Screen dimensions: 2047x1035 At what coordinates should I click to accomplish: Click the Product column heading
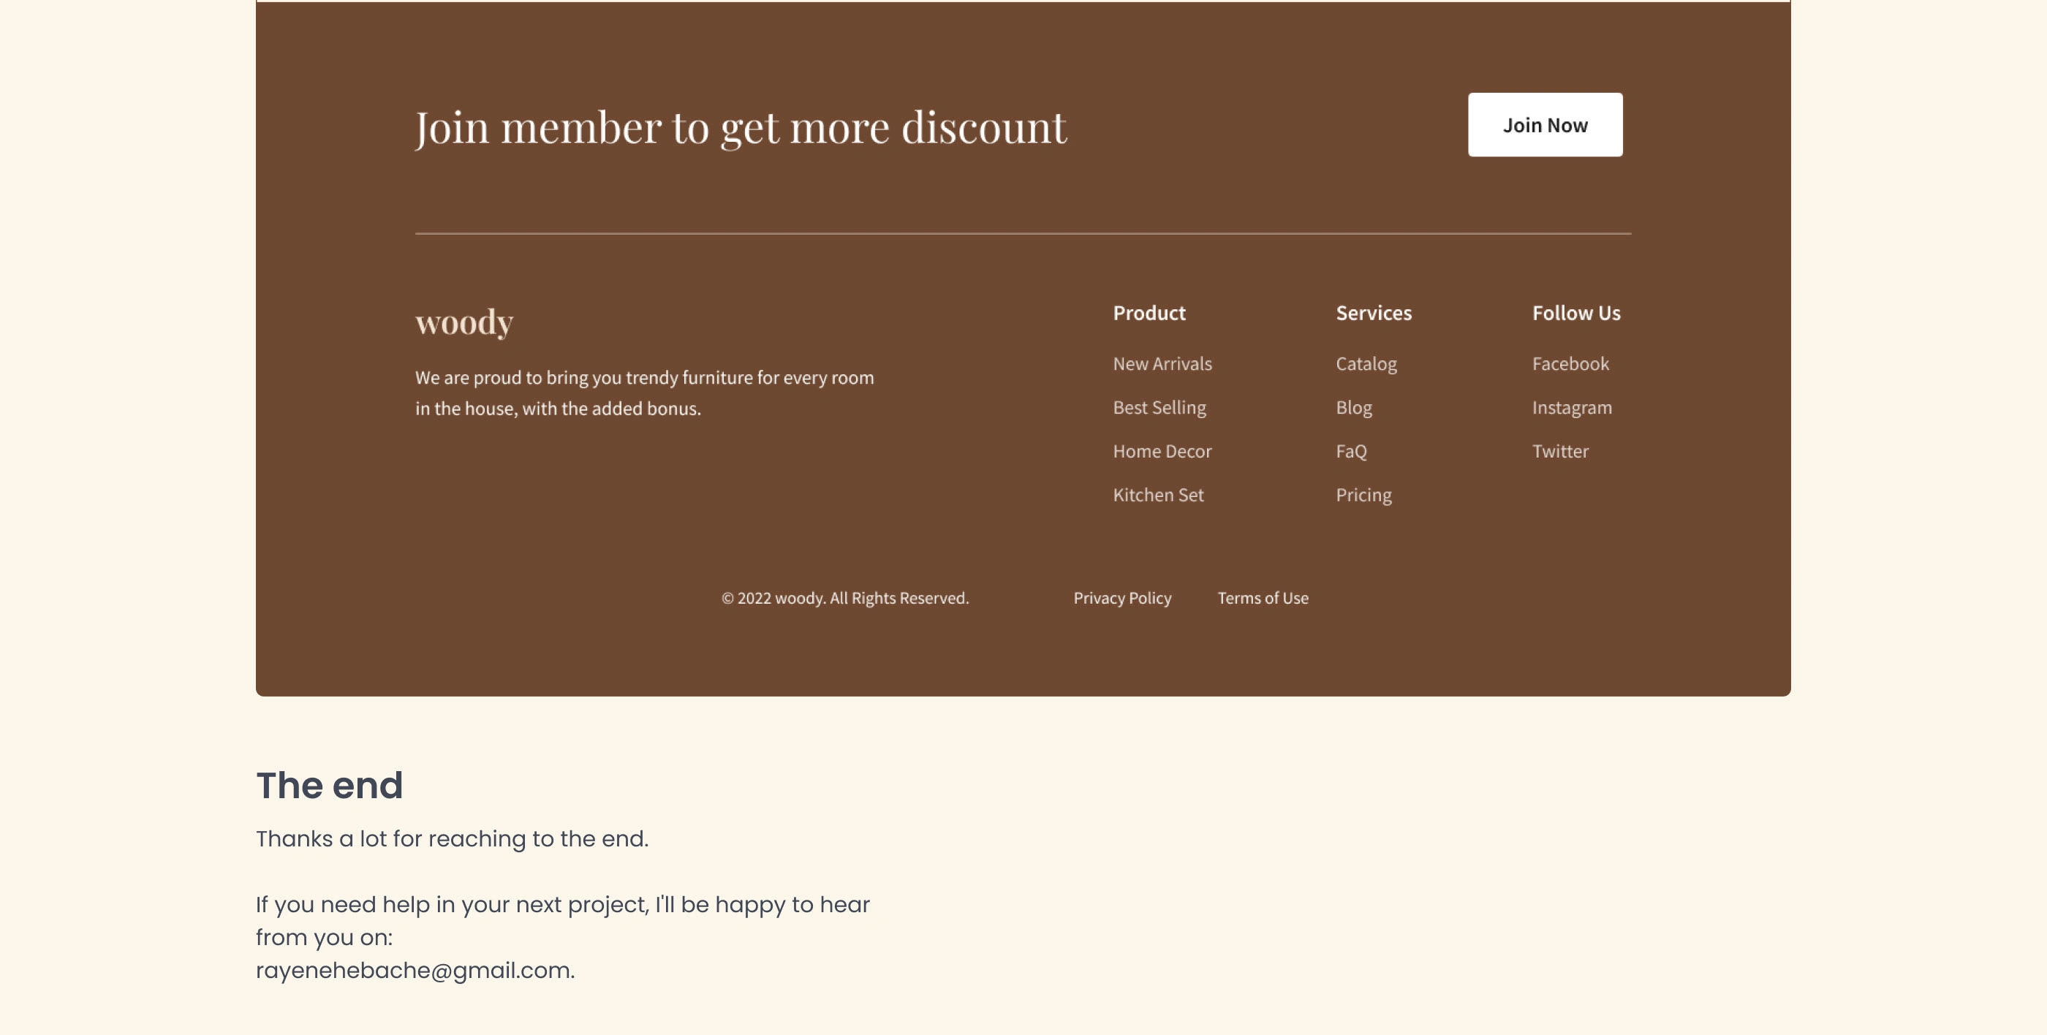coord(1149,313)
